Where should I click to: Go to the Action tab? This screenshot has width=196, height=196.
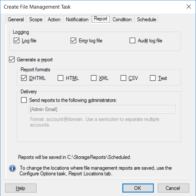click(x=54, y=20)
